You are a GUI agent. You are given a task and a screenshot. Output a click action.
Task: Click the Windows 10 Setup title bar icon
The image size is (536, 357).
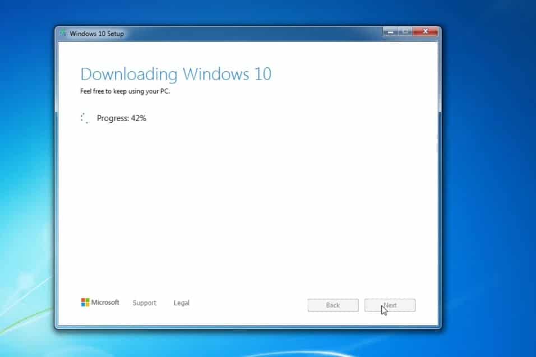63,33
